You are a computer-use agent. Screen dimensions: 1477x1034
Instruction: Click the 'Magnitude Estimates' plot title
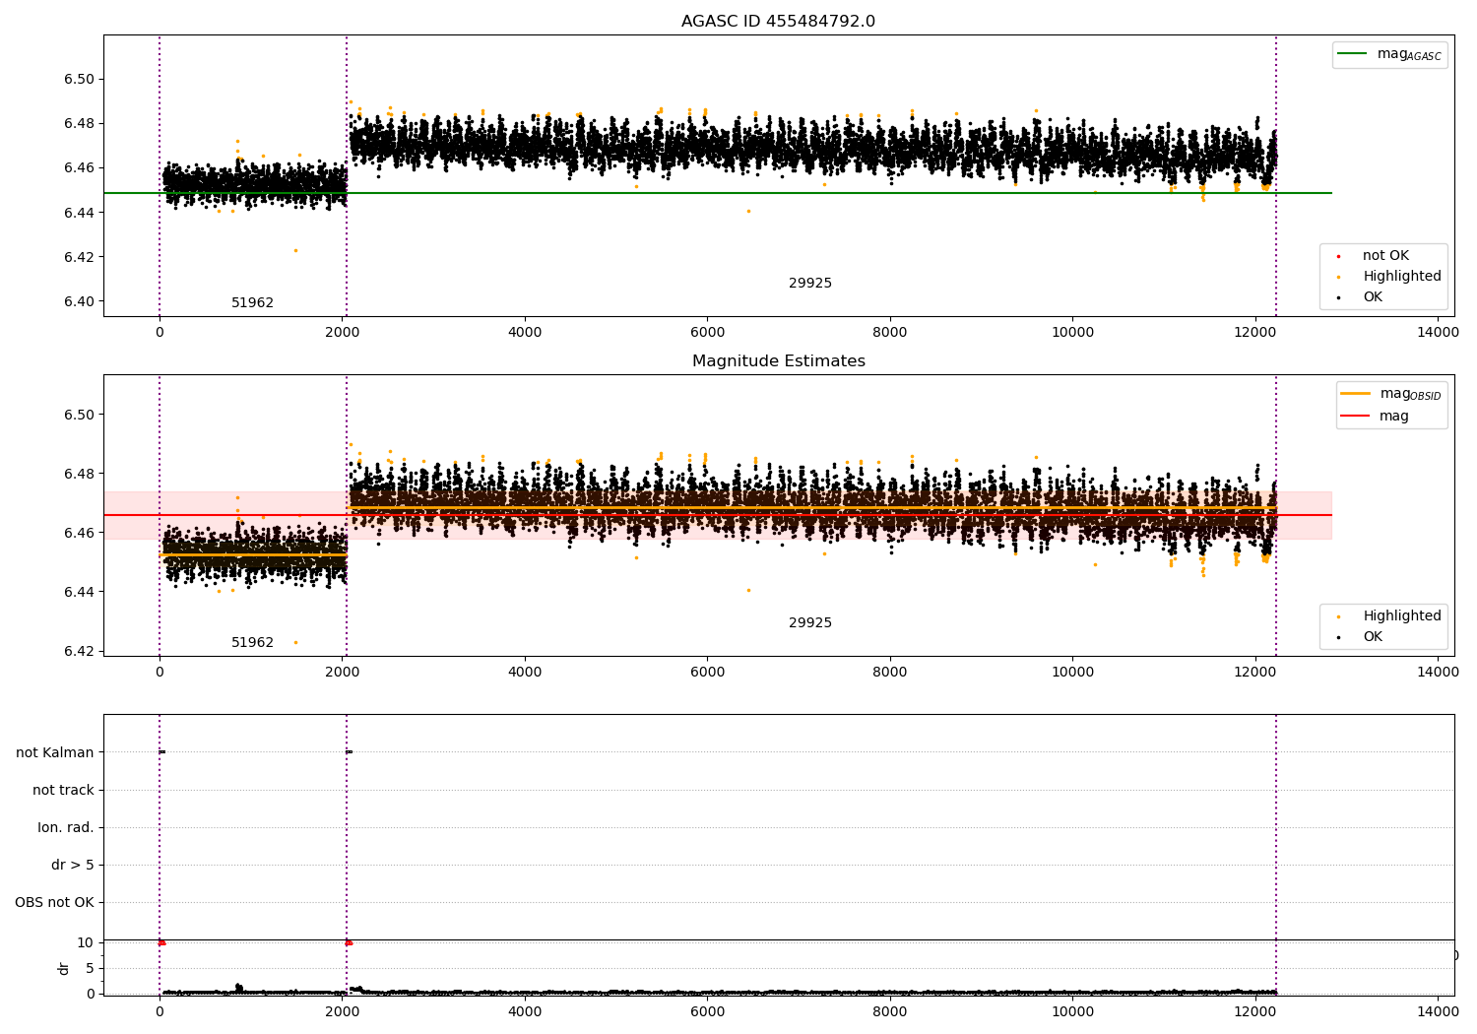click(778, 361)
